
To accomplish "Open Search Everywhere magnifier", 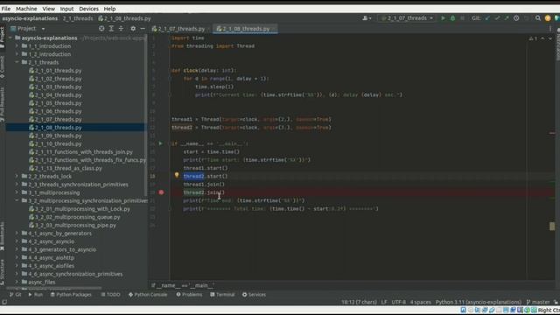I will [538, 18].
